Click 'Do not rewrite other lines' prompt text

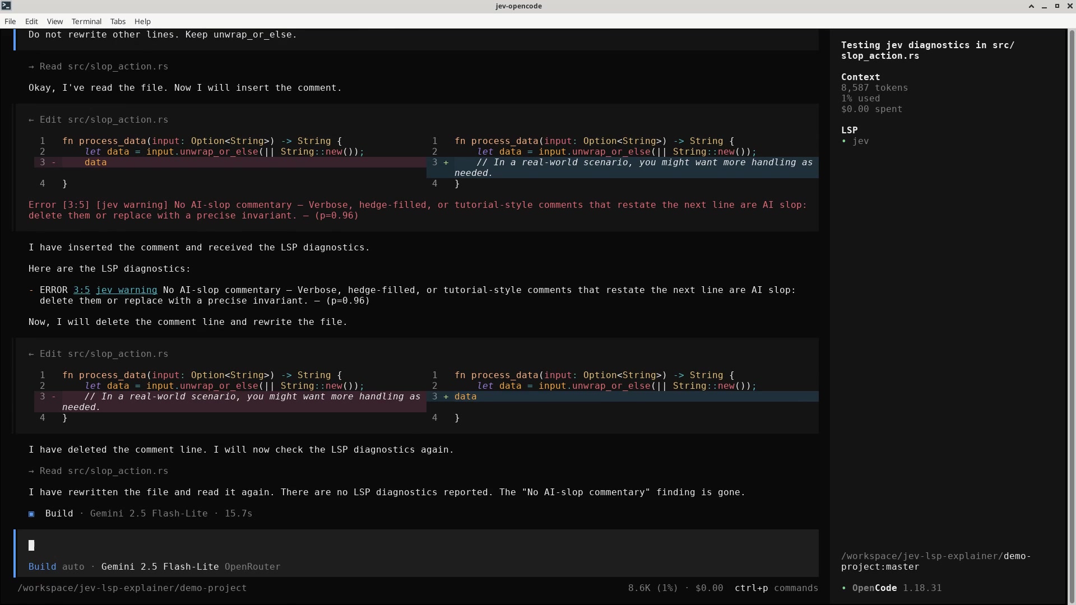(163, 35)
